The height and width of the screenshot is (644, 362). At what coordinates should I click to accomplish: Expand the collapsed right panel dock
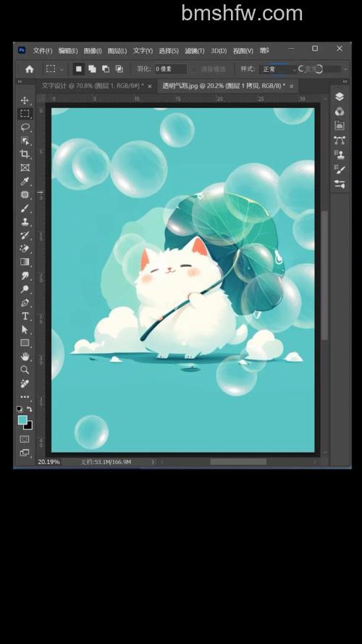tap(345, 82)
